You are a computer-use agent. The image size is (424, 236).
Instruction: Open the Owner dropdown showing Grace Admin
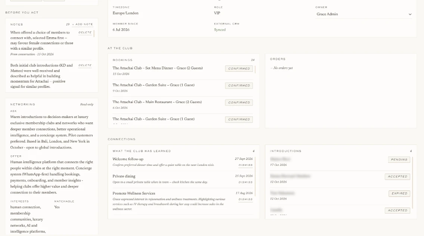[364, 14]
